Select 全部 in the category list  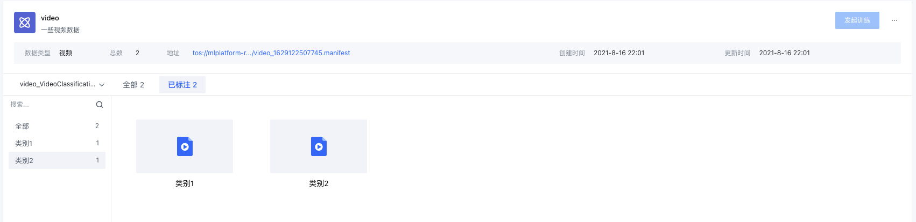click(23, 126)
